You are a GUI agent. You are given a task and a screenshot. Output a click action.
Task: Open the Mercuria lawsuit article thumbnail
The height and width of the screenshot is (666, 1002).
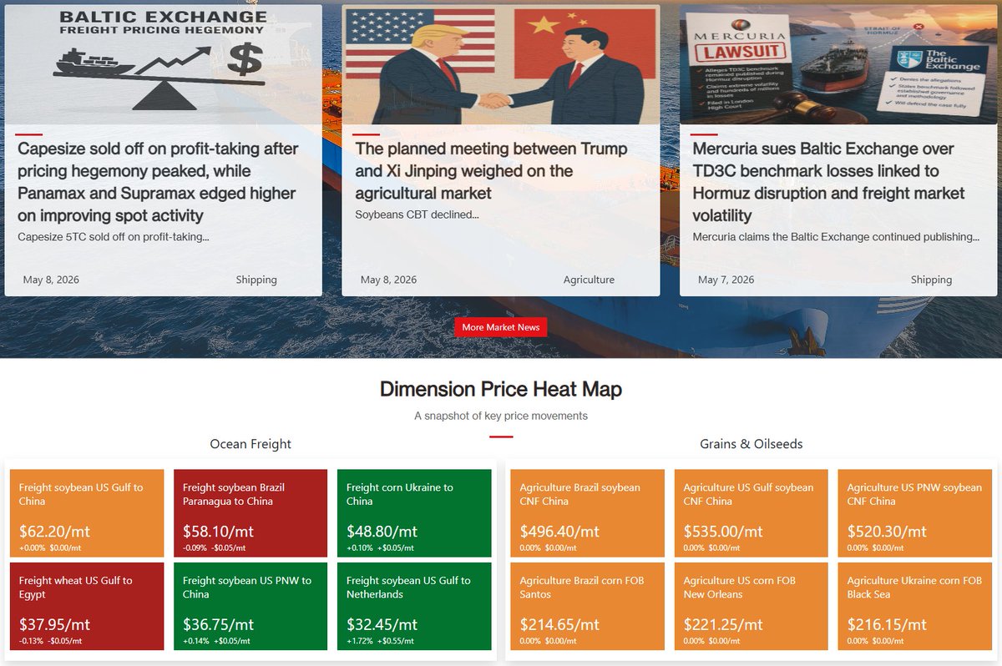[x=838, y=64]
